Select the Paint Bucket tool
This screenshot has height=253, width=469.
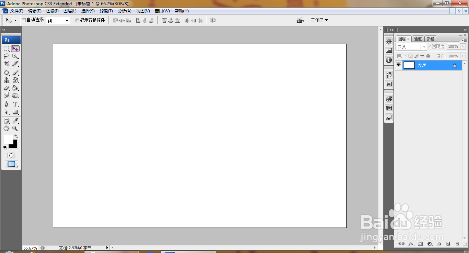click(15, 88)
